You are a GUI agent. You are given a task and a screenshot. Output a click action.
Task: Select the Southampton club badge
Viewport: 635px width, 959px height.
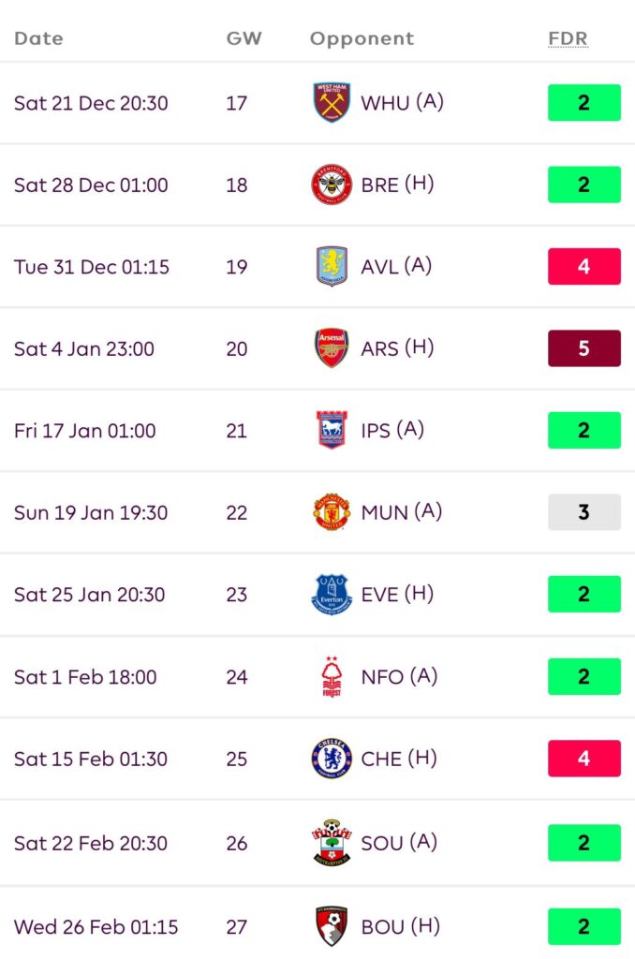pyautogui.click(x=331, y=842)
